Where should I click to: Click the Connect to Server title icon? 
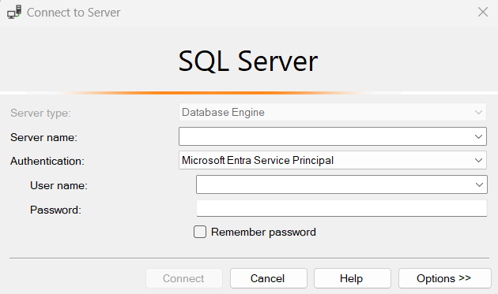pyautogui.click(x=14, y=12)
